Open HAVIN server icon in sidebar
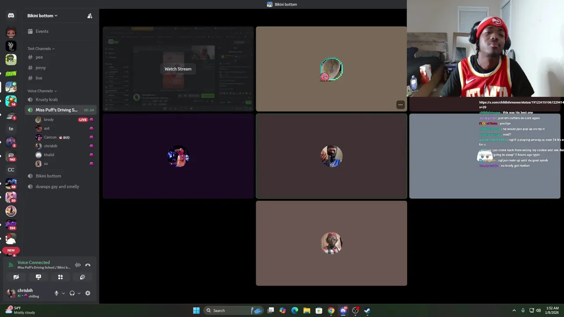Viewport: 564px width, 317px height. 11,74
